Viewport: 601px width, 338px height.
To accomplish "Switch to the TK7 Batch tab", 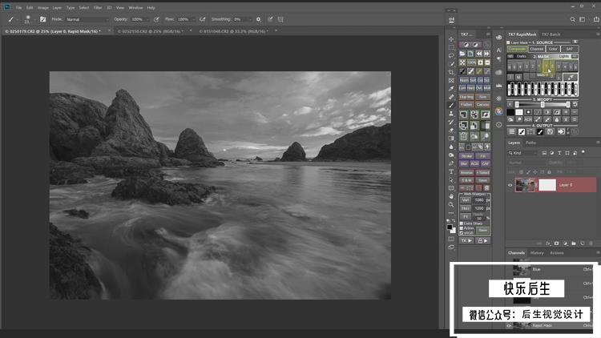I will click(x=551, y=34).
